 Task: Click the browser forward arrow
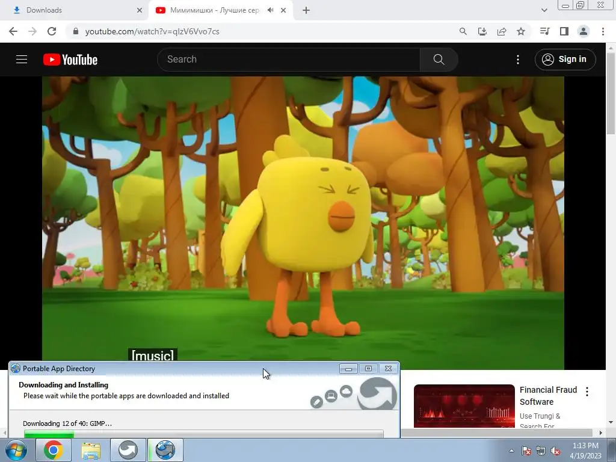[32, 31]
